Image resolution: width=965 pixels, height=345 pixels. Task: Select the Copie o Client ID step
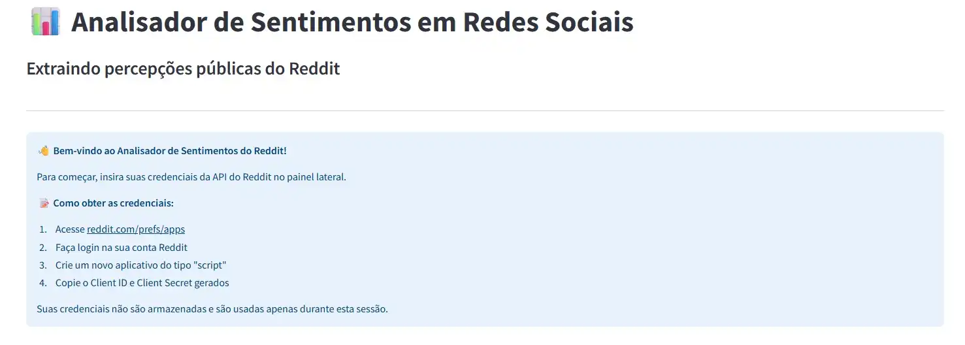[142, 283]
